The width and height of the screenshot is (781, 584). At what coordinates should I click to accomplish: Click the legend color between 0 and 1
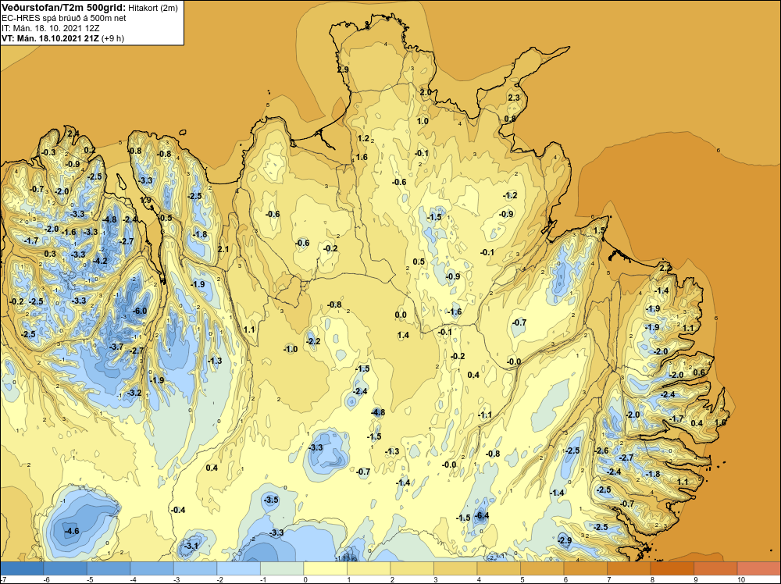click(325, 568)
